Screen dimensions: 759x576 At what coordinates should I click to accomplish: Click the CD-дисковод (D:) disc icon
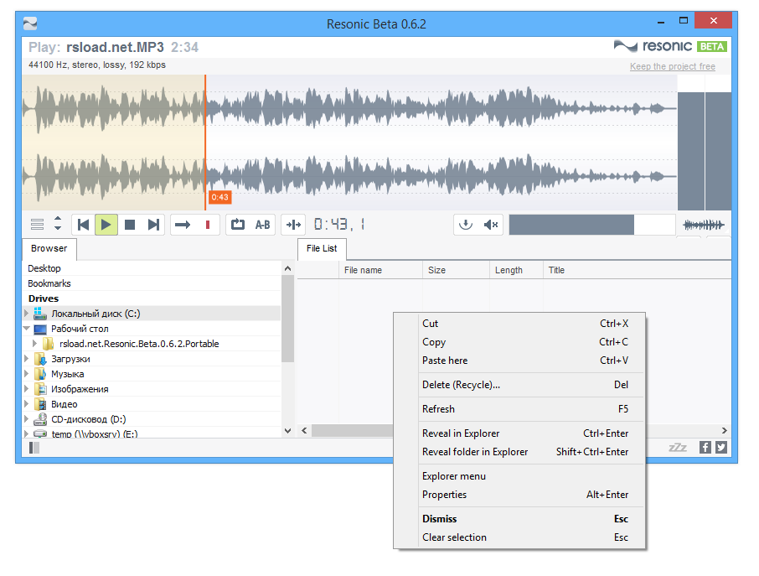(x=40, y=419)
